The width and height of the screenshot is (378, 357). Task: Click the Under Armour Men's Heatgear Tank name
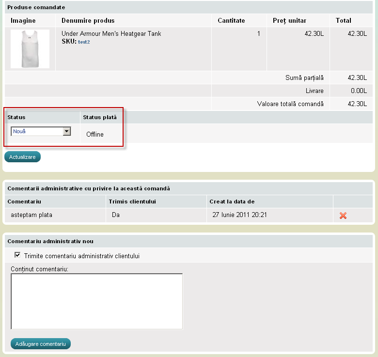(x=111, y=34)
